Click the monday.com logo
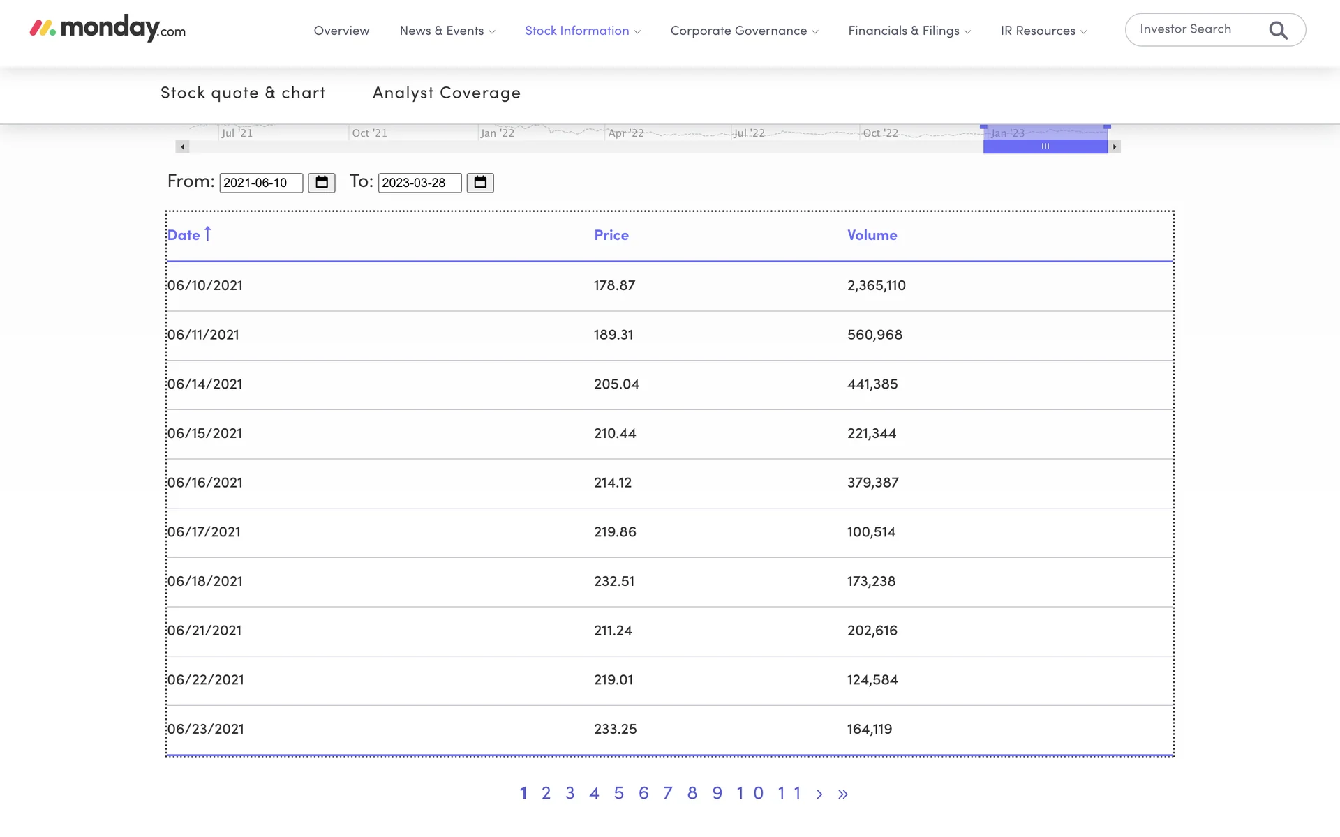1340x837 pixels. [x=107, y=29]
